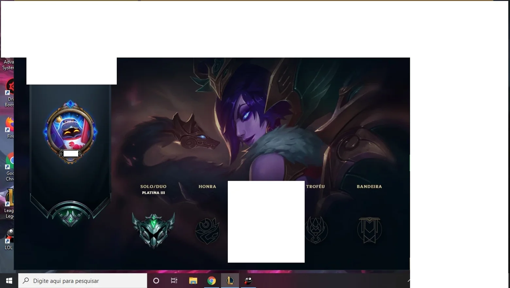
Task: Select the BANDEIRA heading label
Action: click(369, 186)
